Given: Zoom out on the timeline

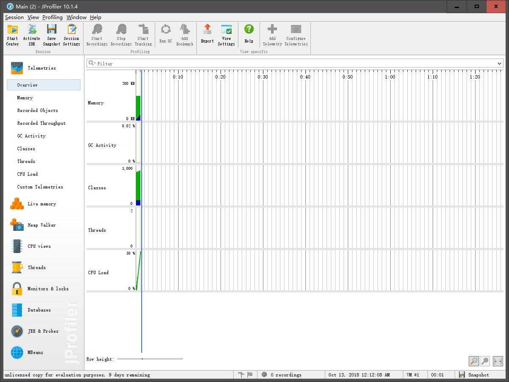Looking at the screenshot, I should click(484, 361).
